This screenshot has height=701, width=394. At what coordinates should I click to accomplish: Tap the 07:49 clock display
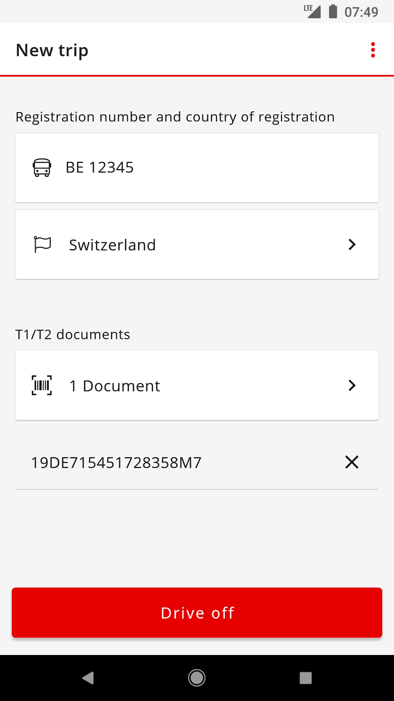click(361, 12)
